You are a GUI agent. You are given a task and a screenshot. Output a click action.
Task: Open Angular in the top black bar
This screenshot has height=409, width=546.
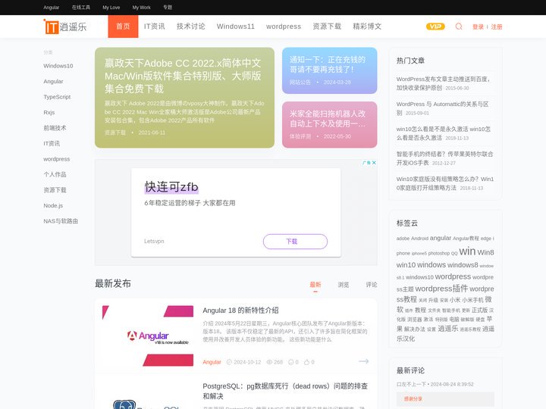point(52,8)
